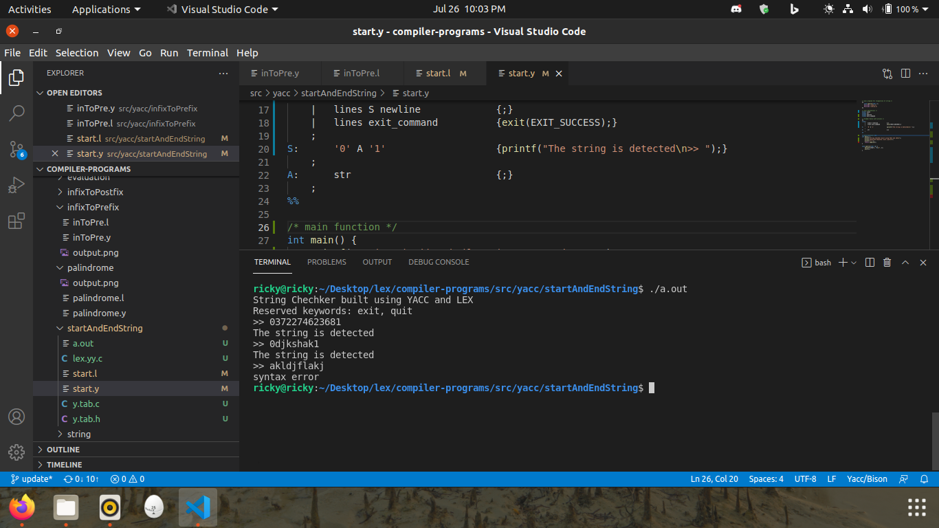Change LF end of line sequence
The height and width of the screenshot is (528, 939).
point(831,478)
